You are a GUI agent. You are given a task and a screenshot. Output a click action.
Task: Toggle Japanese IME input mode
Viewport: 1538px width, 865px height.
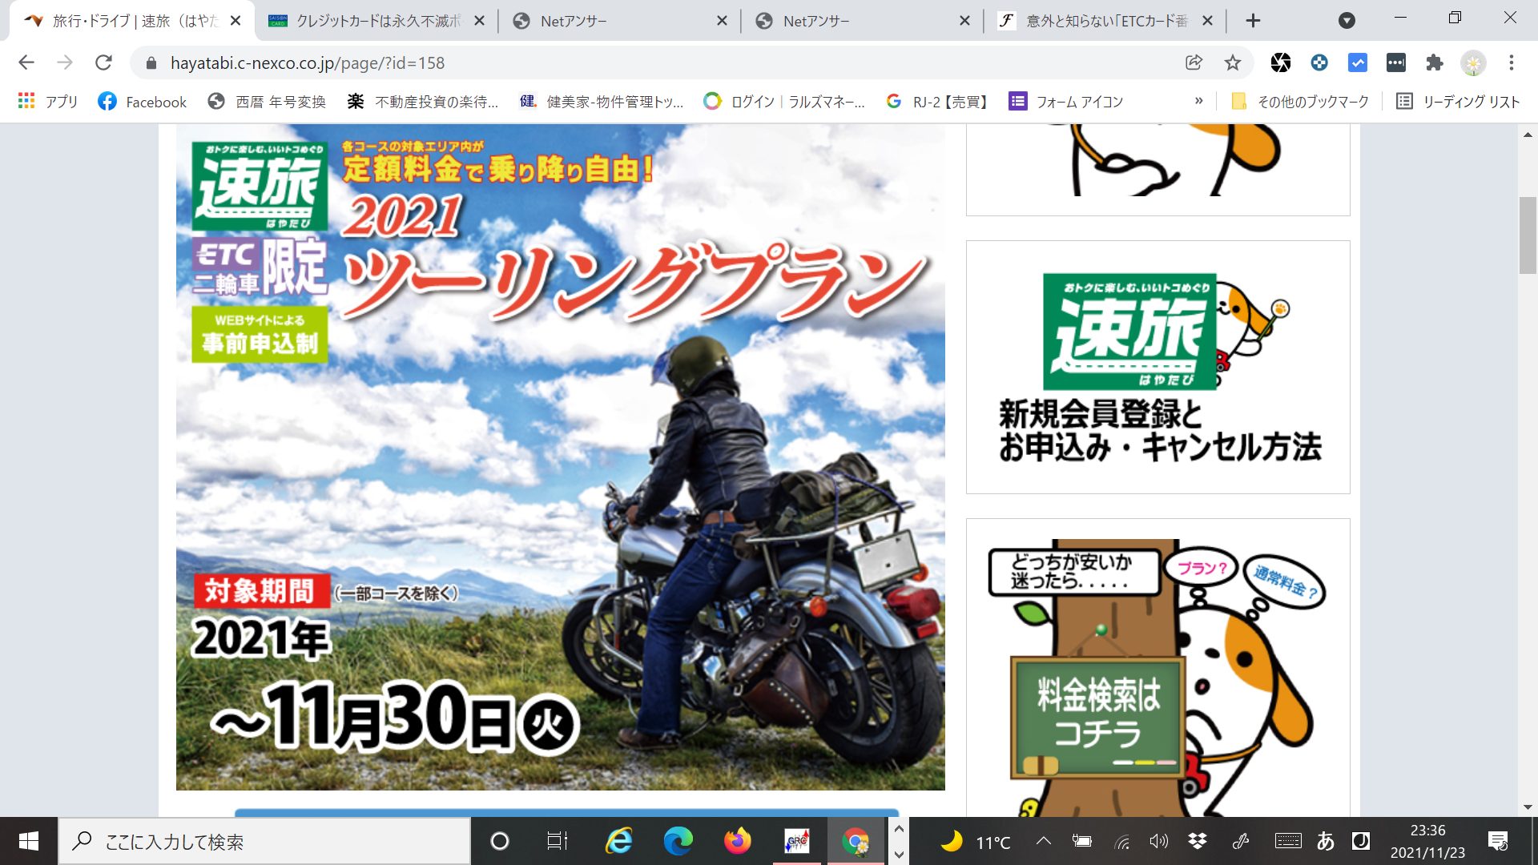point(1325,841)
